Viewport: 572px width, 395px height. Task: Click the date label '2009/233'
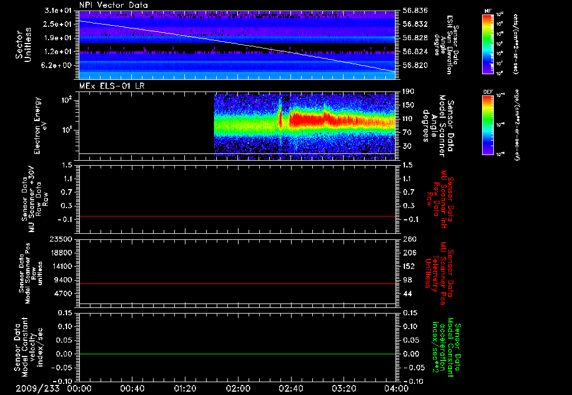coord(37,388)
